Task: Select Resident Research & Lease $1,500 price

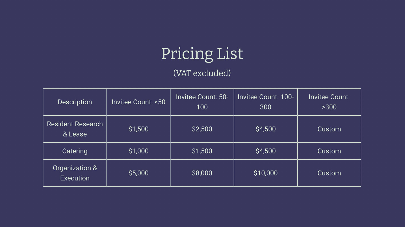Action: click(x=138, y=129)
